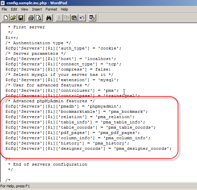Click the 'pmadb' = 'phpmyadmin' line
Image resolution: width=197 pixels, height=190 pixels.
[63, 106]
